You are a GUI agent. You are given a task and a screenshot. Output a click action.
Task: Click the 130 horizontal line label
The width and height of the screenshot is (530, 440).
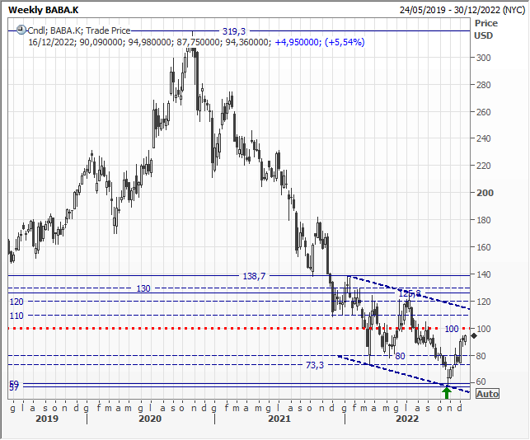143,288
